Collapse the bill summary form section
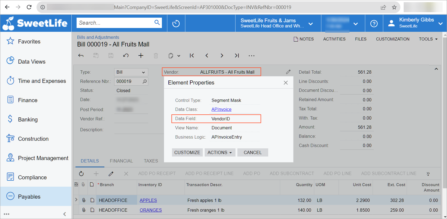The width and height of the screenshot is (447, 219). [x=436, y=69]
